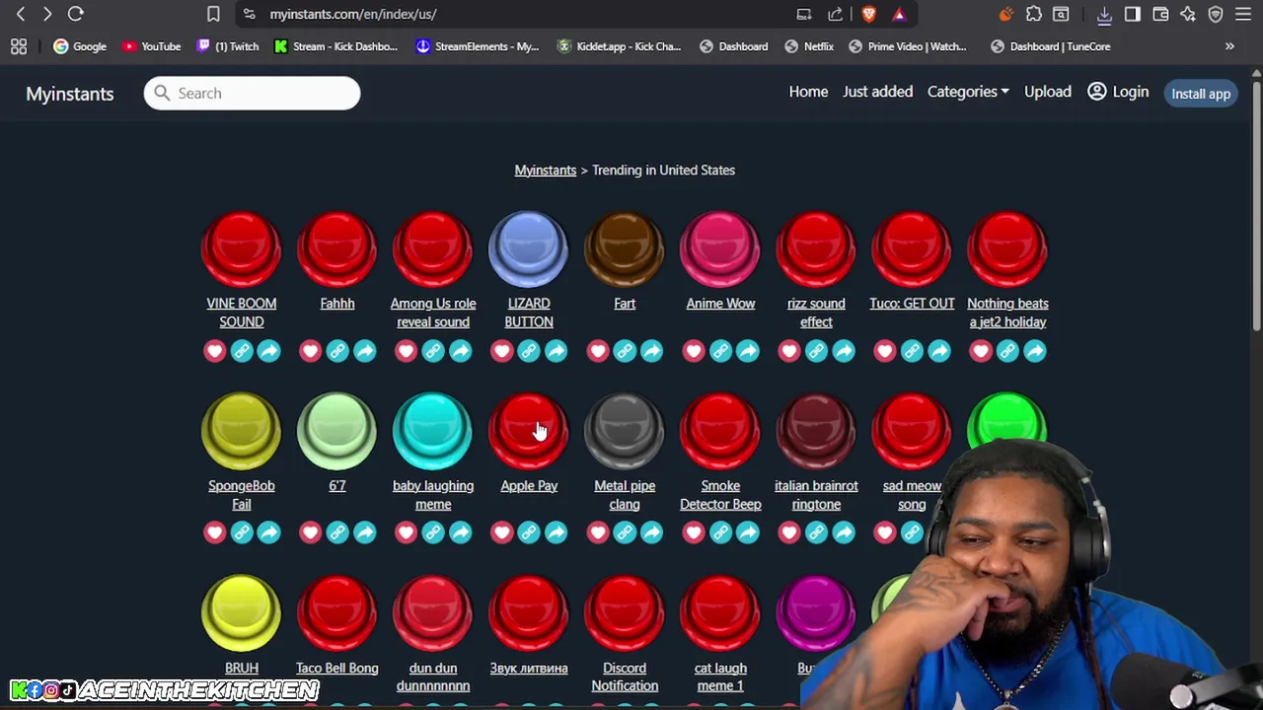The height and width of the screenshot is (710, 1263).
Task: Open the Login page
Action: [1118, 92]
